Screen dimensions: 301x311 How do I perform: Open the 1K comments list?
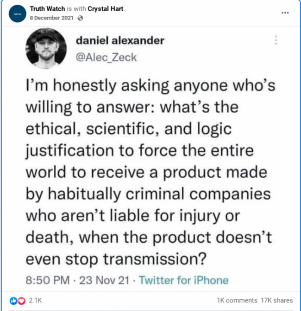(x=236, y=300)
